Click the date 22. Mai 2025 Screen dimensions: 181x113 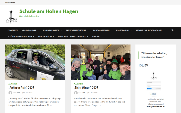pyautogui.click(x=10, y=2)
